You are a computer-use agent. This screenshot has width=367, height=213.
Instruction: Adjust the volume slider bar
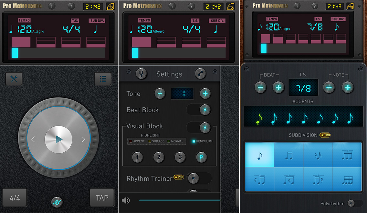[x=180, y=200]
